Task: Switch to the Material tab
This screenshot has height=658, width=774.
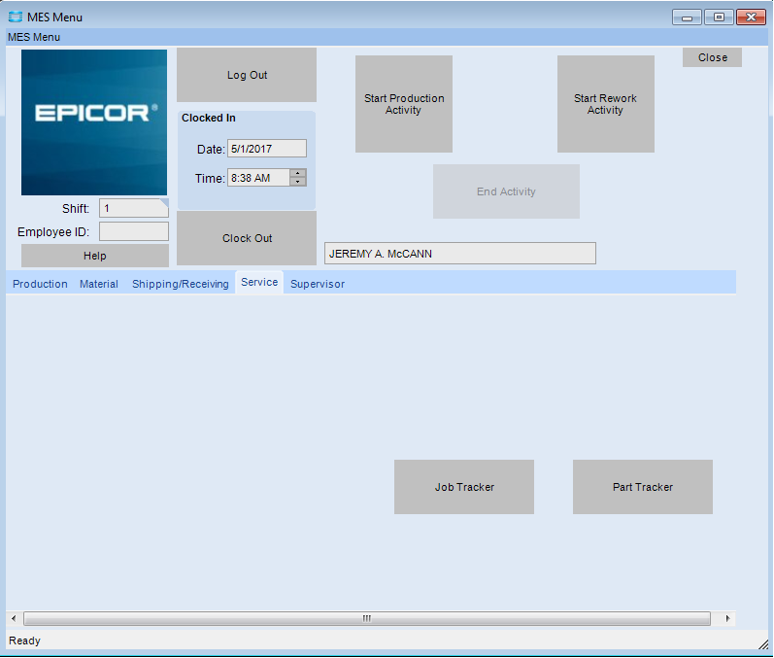Action: point(99,284)
